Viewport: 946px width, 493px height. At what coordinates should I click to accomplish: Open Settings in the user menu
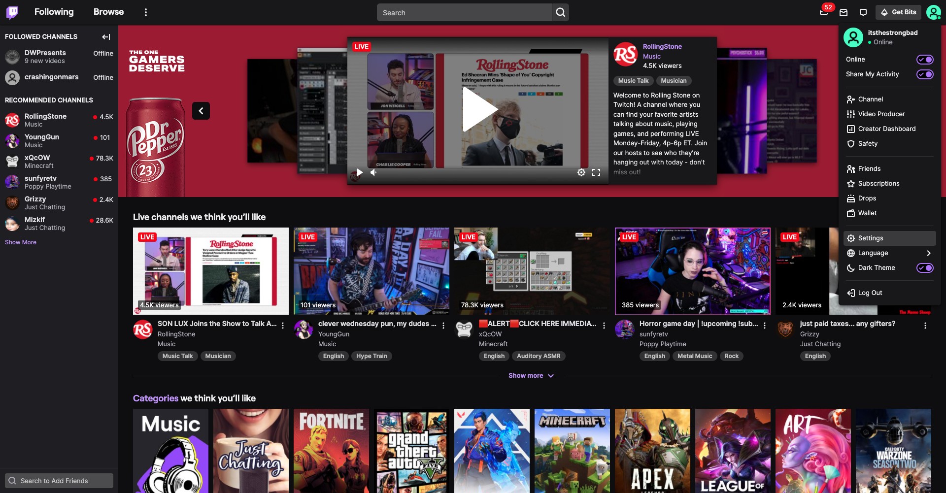click(889, 238)
